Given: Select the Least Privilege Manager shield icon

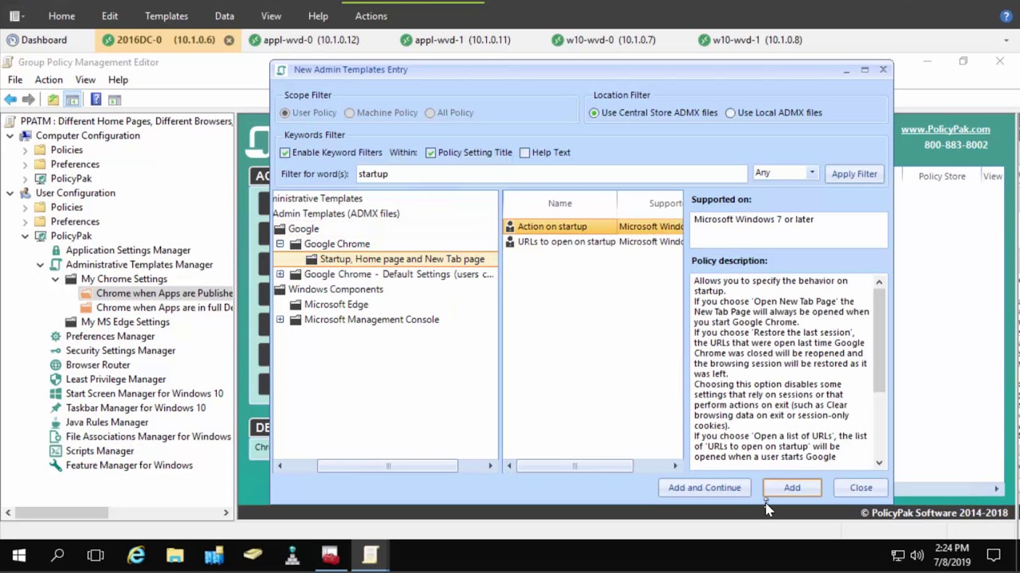Looking at the screenshot, I should point(56,379).
